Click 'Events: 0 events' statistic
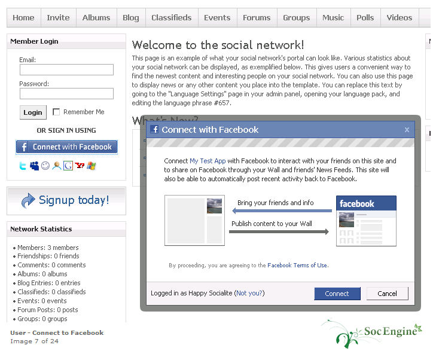 pos(42,301)
